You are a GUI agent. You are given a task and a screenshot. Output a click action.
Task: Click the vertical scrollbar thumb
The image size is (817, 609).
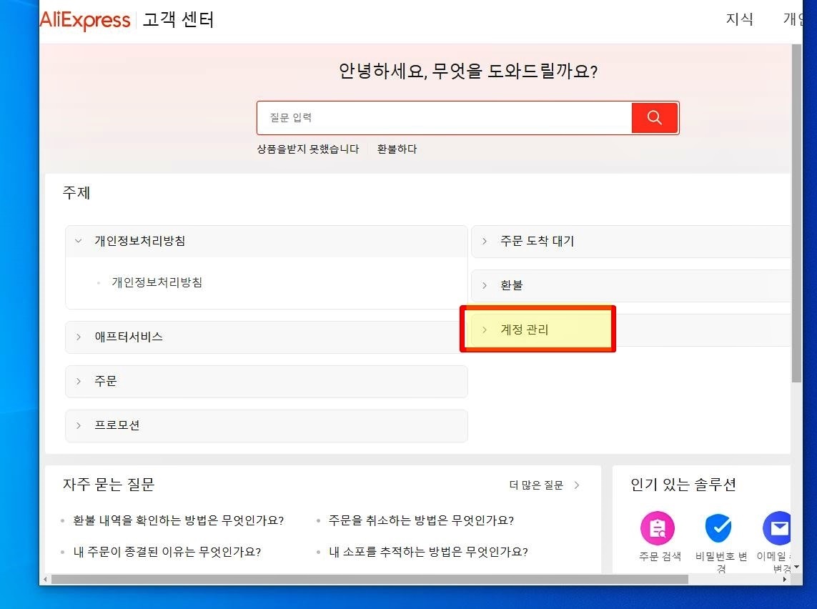click(796, 214)
